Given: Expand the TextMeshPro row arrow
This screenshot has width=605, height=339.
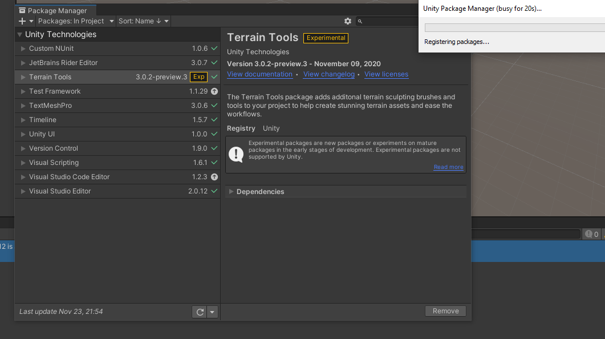Looking at the screenshot, I should (23, 106).
